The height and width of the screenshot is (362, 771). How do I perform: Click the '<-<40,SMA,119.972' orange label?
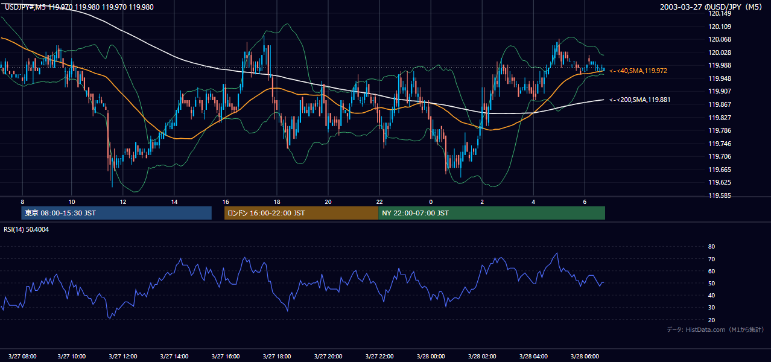pyautogui.click(x=638, y=71)
